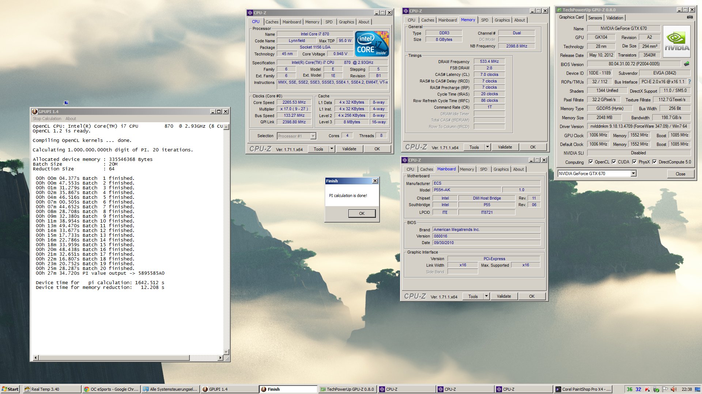Viewport: 702px width, 394px height.
Task: Toggle the OpenCL checkbox in GPU-Z
Action: [x=591, y=162]
